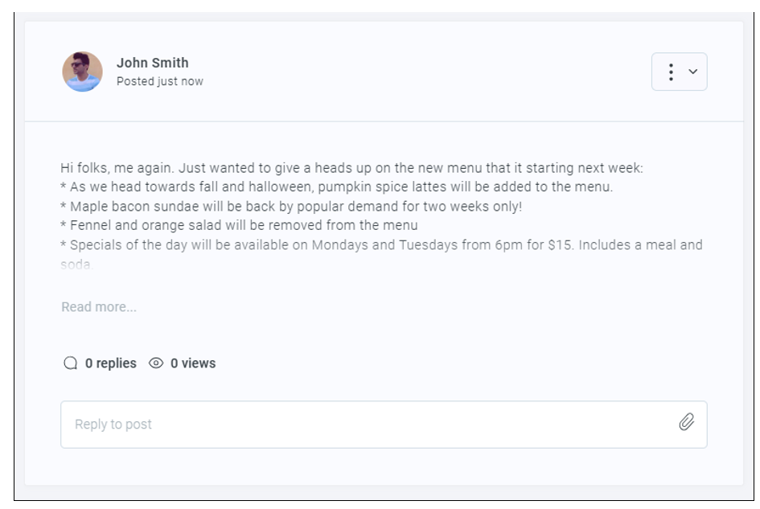
Task: Expand the chevron arrow beside the dots
Action: (x=692, y=72)
